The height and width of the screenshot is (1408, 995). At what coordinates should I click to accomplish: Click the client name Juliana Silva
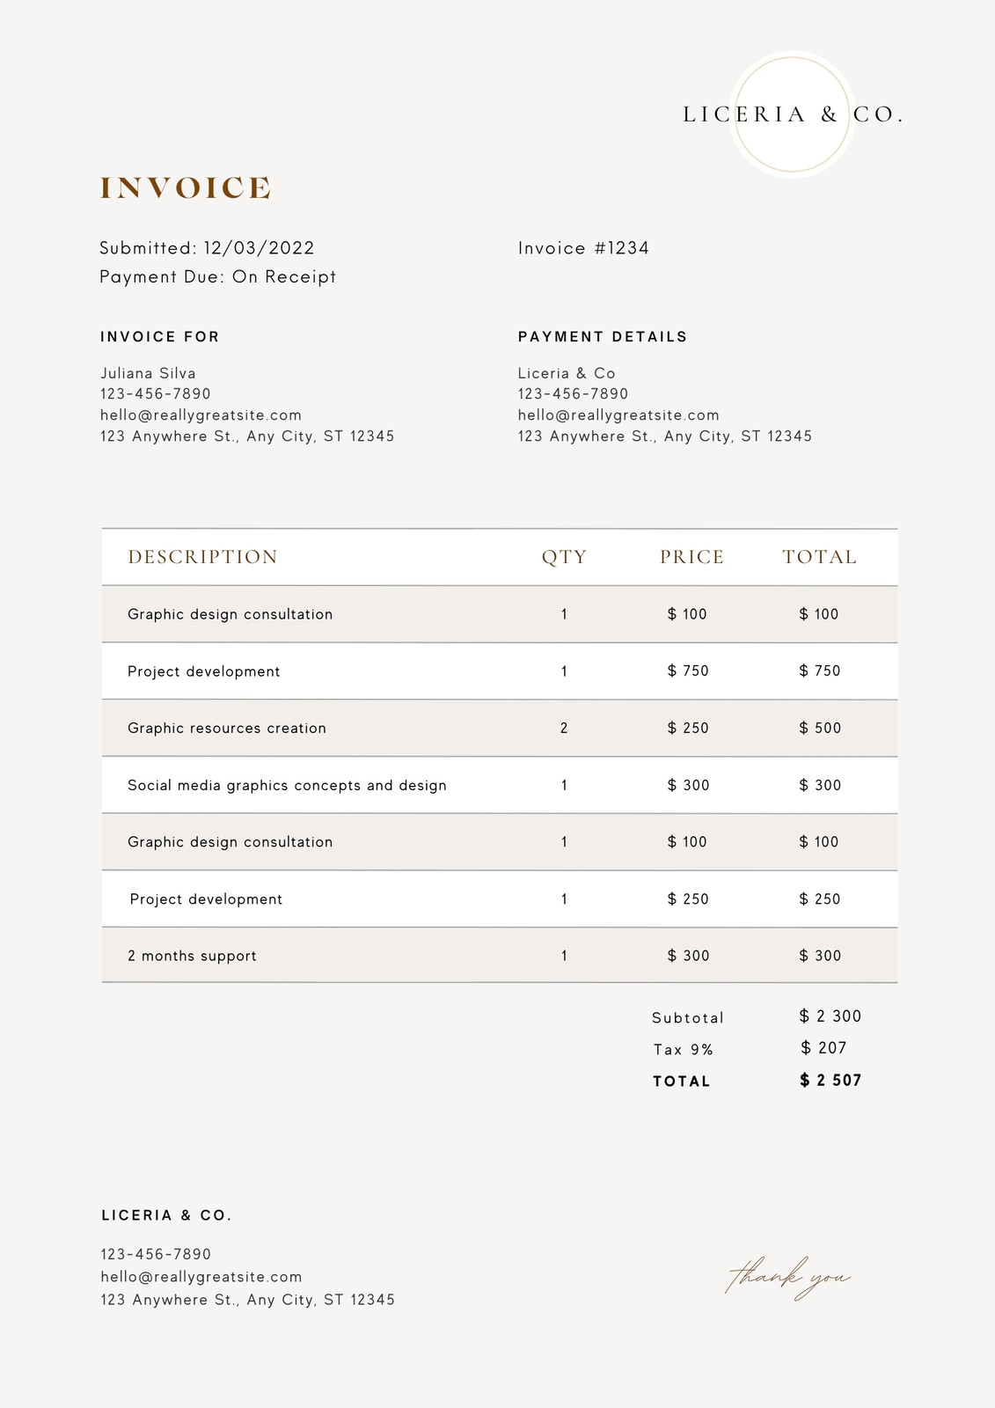click(x=148, y=373)
